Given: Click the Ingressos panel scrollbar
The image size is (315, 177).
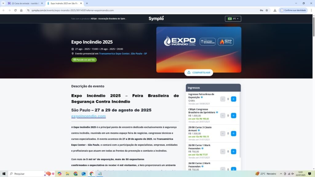Looking at the screenshot, I should pyautogui.click(x=240, y=124).
